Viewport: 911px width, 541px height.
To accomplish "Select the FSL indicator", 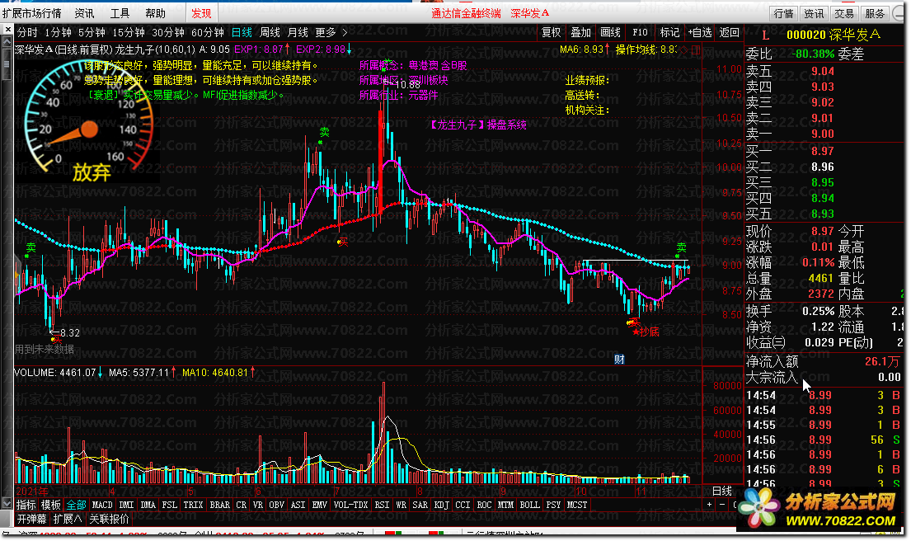I will [170, 505].
